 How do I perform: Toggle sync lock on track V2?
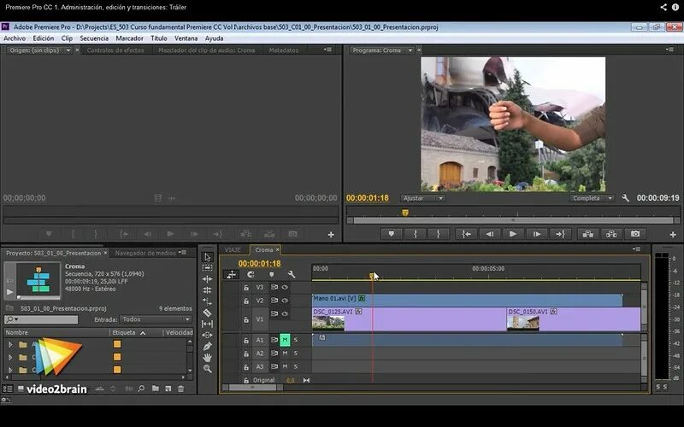tap(274, 301)
